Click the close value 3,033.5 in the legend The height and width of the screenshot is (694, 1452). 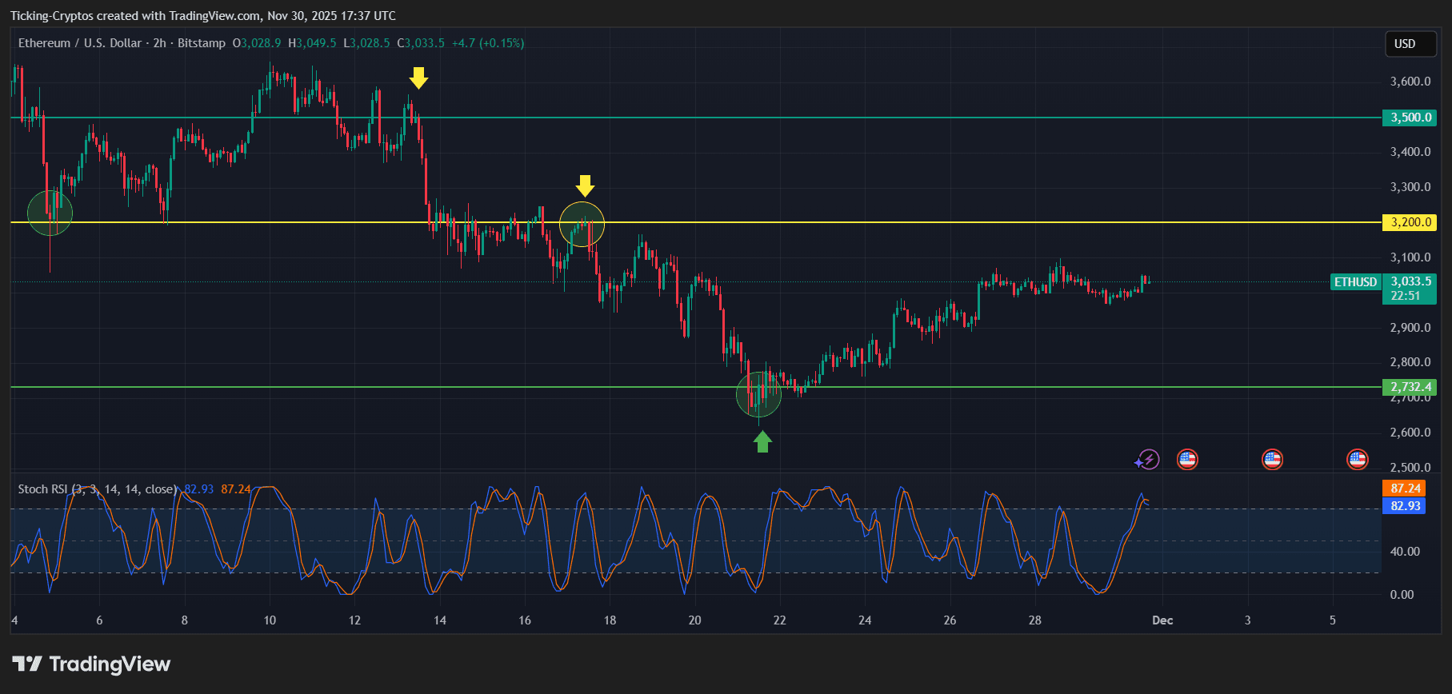(425, 43)
